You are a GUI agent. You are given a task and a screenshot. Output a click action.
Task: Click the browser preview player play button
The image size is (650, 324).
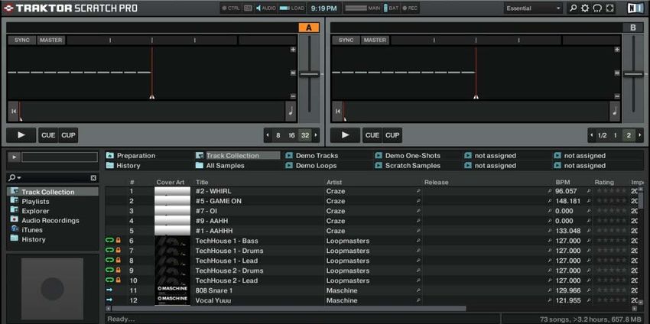(x=14, y=157)
